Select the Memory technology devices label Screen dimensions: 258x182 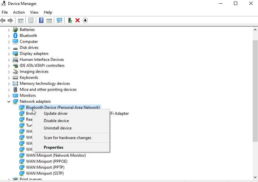click(45, 84)
